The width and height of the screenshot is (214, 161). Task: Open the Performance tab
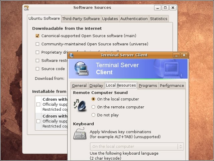[x=172, y=86]
